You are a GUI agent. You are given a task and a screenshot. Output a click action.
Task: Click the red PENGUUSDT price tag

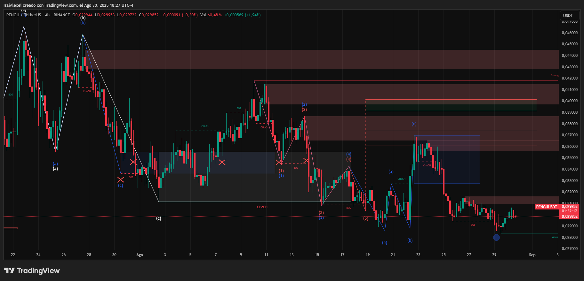pyautogui.click(x=547, y=207)
